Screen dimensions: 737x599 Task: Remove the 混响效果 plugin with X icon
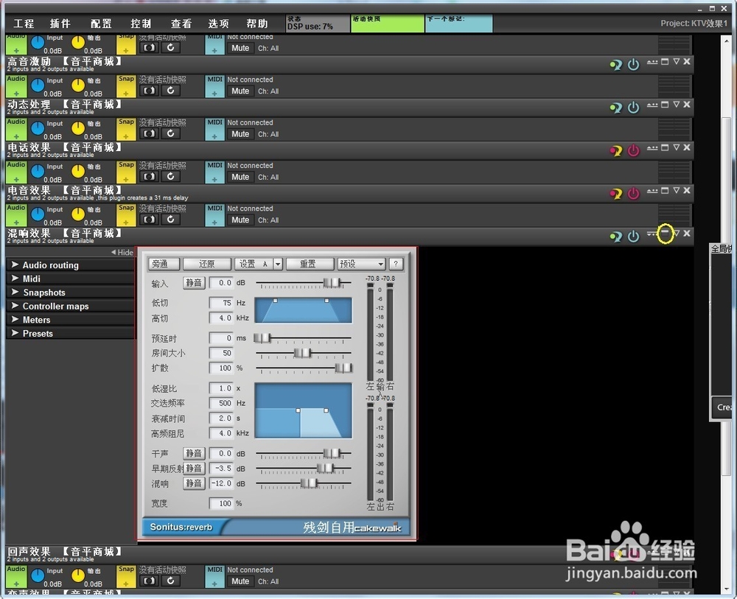[687, 234]
